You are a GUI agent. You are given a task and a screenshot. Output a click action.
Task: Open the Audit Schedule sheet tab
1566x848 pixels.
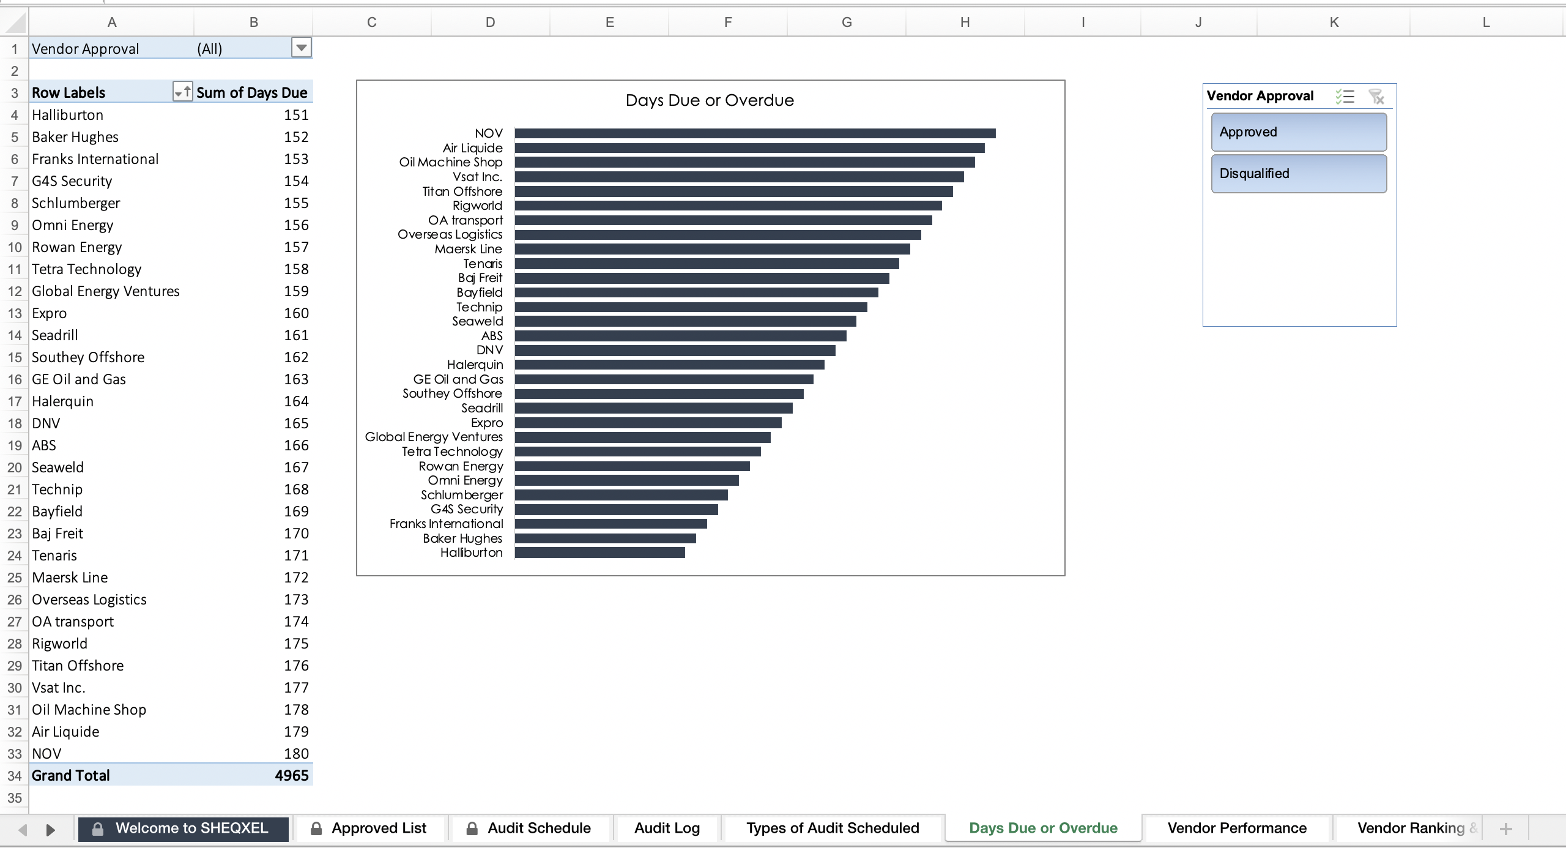click(530, 828)
